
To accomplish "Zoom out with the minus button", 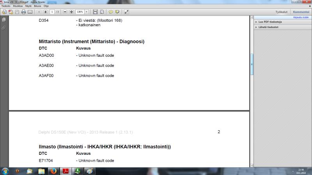I will (65, 12).
